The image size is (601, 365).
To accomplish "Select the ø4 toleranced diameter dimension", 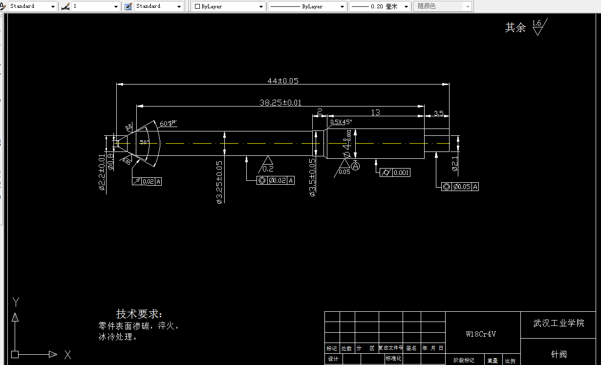I will coord(347,143).
